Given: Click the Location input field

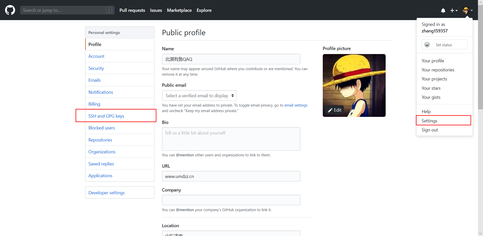Looking at the screenshot, I should [x=231, y=233].
